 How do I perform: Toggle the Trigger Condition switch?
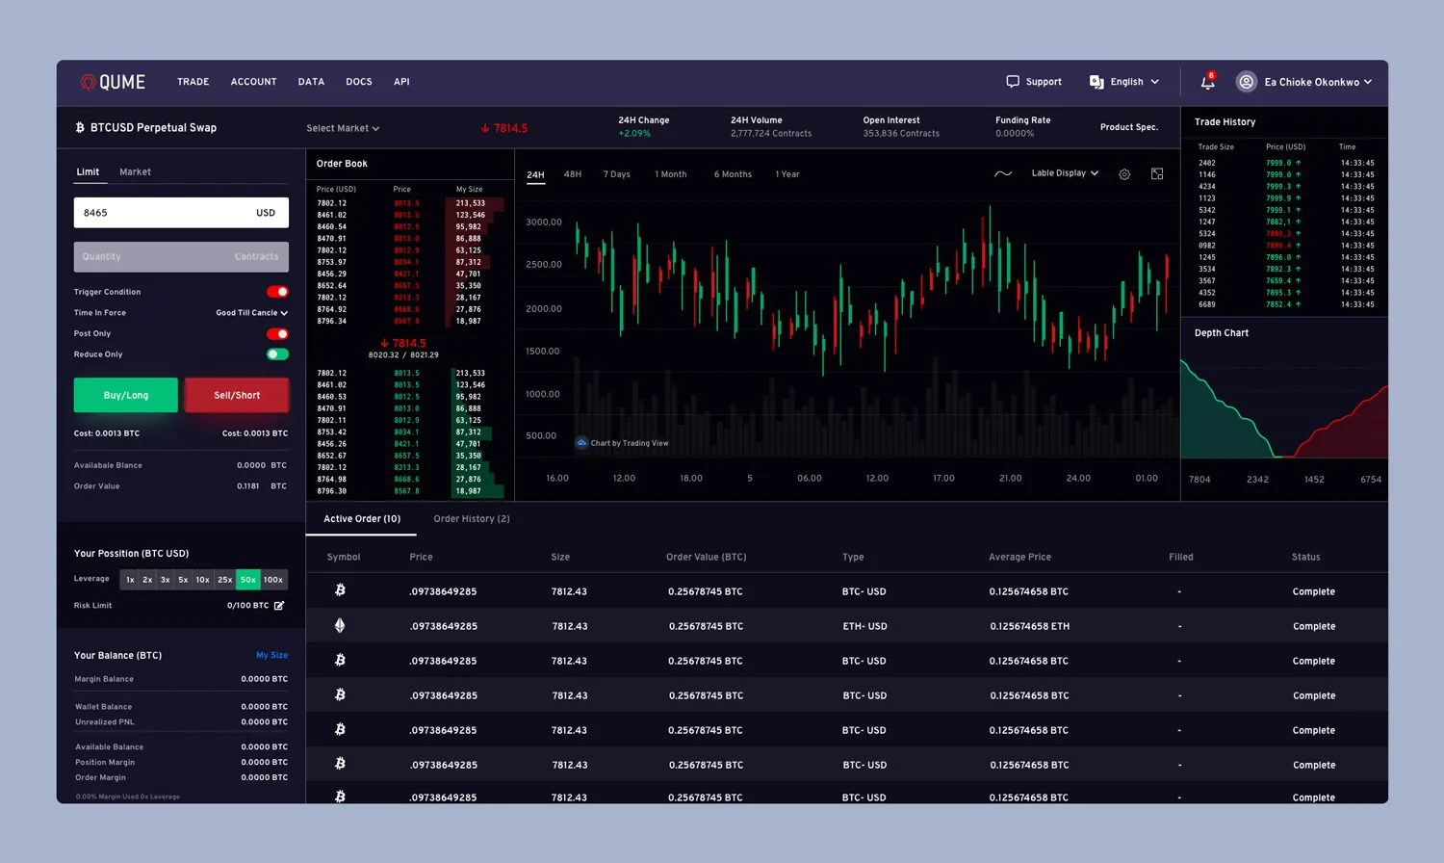click(x=277, y=292)
